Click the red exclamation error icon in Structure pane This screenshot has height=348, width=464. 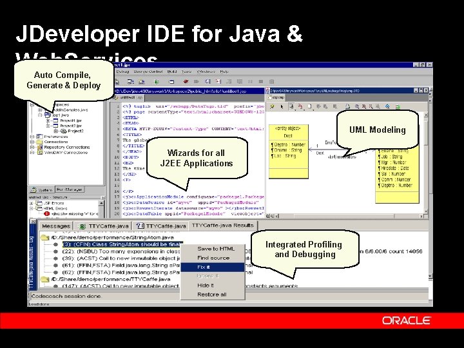point(46,214)
